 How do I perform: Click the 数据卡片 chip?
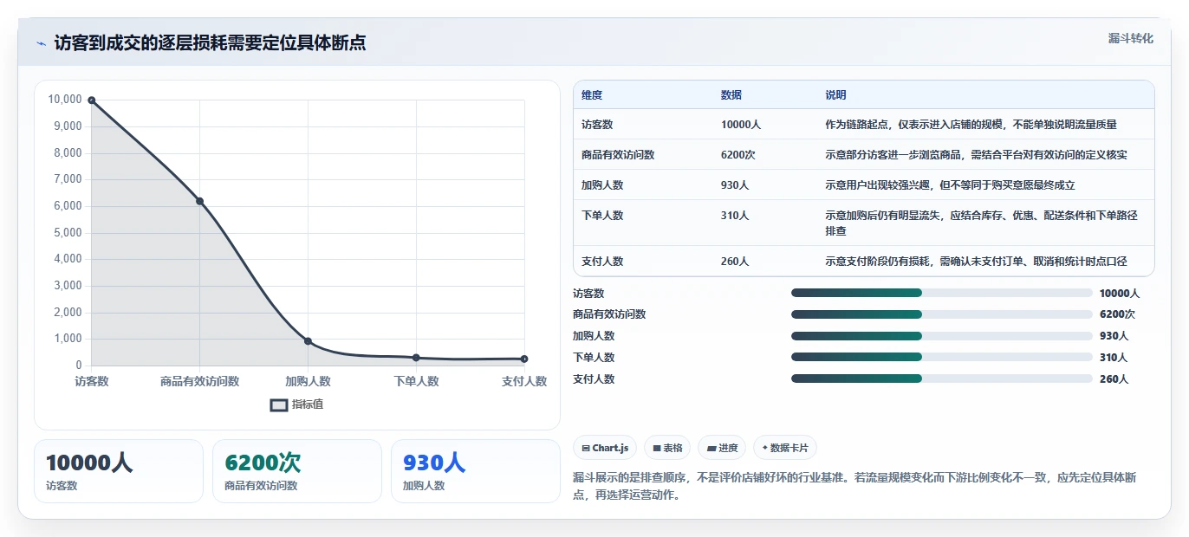(784, 448)
